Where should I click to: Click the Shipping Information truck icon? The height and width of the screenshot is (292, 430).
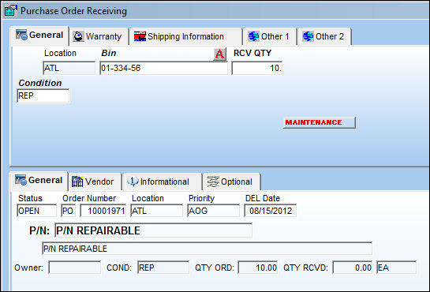(140, 36)
